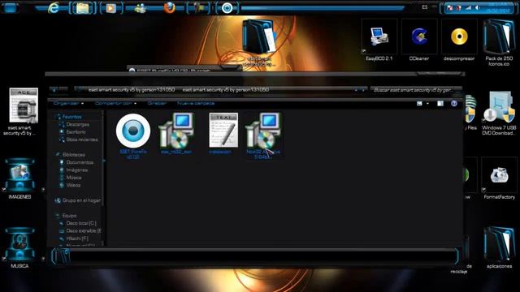Screen dimensions: 520x292
Task: Open Windows 7 USB DVD Download desktop icon
Action: pyautogui.click(x=499, y=114)
